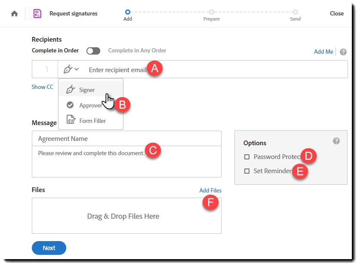This screenshot has height=263, width=357.
Task: Show CC recipients link
Action: tap(42, 87)
